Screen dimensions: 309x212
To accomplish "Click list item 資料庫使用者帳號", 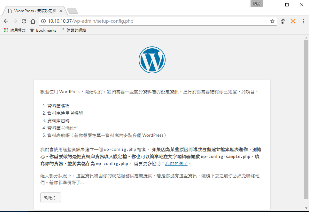I will click(x=65, y=113).
